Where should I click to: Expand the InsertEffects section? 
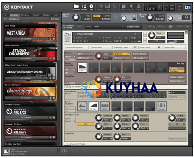pyautogui.click(x=67, y=144)
